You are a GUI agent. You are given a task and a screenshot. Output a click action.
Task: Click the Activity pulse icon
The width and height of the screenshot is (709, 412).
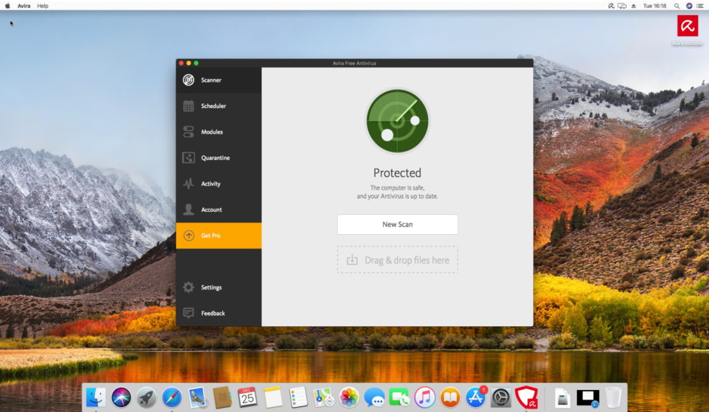tap(188, 183)
